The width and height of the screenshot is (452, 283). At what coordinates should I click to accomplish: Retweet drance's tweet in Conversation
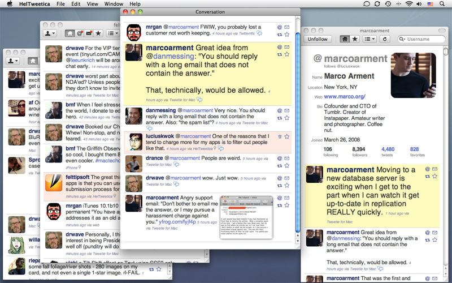click(279, 166)
